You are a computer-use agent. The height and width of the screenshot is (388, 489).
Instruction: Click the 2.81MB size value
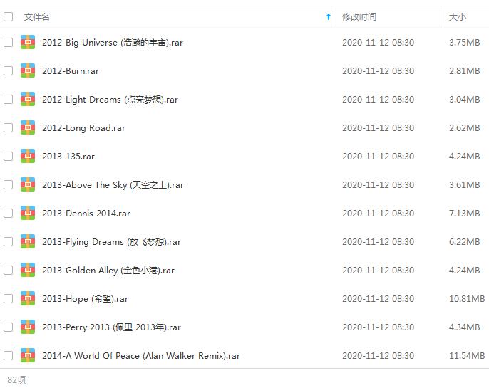click(x=464, y=71)
